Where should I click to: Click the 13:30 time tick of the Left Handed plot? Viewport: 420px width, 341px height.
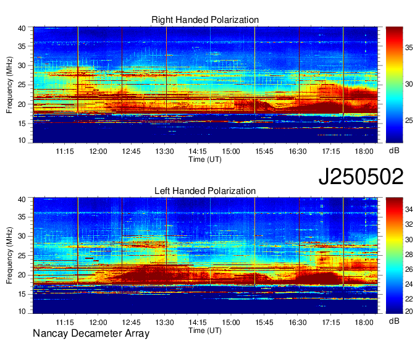click(x=164, y=322)
